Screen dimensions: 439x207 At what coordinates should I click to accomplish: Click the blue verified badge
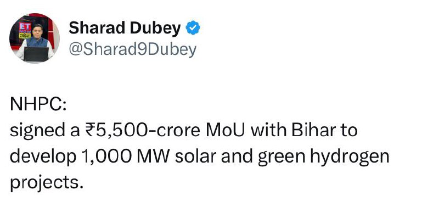(193, 28)
